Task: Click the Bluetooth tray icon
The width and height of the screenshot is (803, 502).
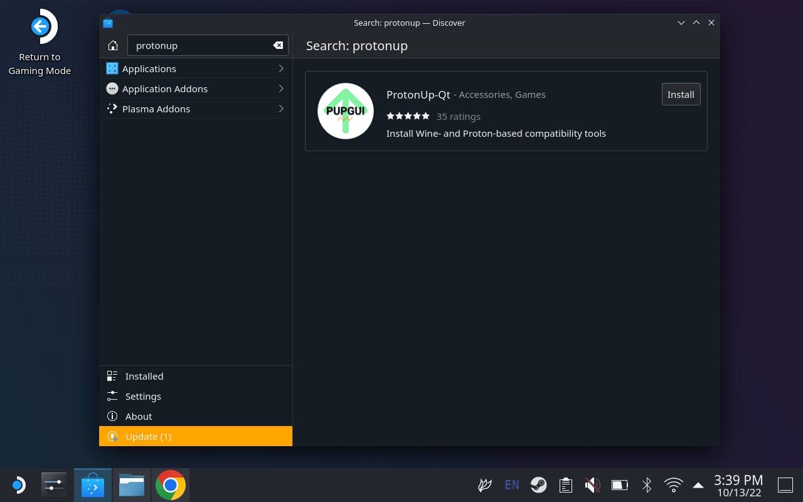Action: (647, 485)
